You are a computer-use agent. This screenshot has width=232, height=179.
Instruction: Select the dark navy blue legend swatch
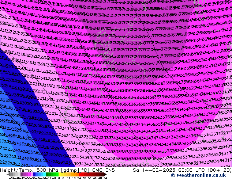(x=34, y=174)
